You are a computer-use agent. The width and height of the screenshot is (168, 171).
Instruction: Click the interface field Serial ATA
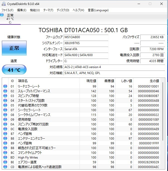(86, 49)
